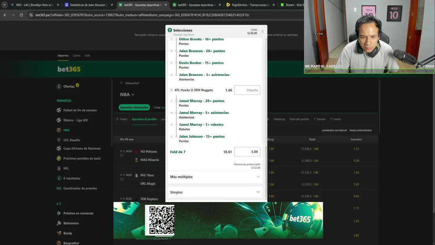The image size is (435, 245).
Task: Remove ATL Hawks @ DEN Nuggets bet
Action: tap(171, 90)
